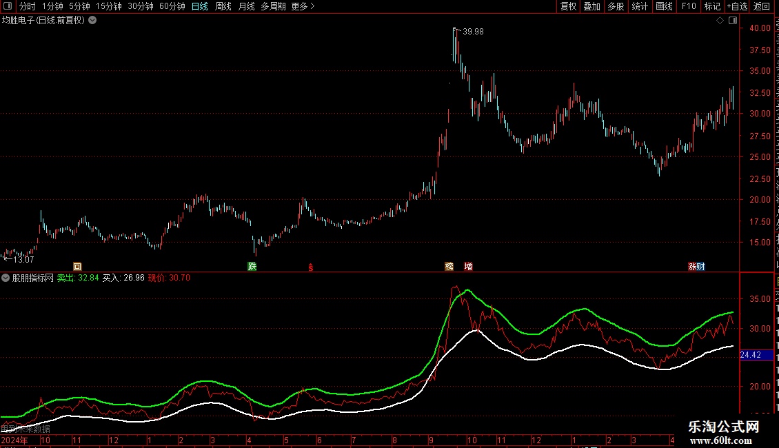The image size is (779, 448).
Task: Toggle the side panel icon in chart corner
Action: tap(733, 21)
